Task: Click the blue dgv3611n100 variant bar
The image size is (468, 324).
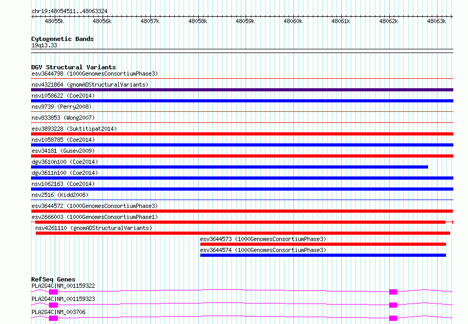Action: [x=242, y=178]
